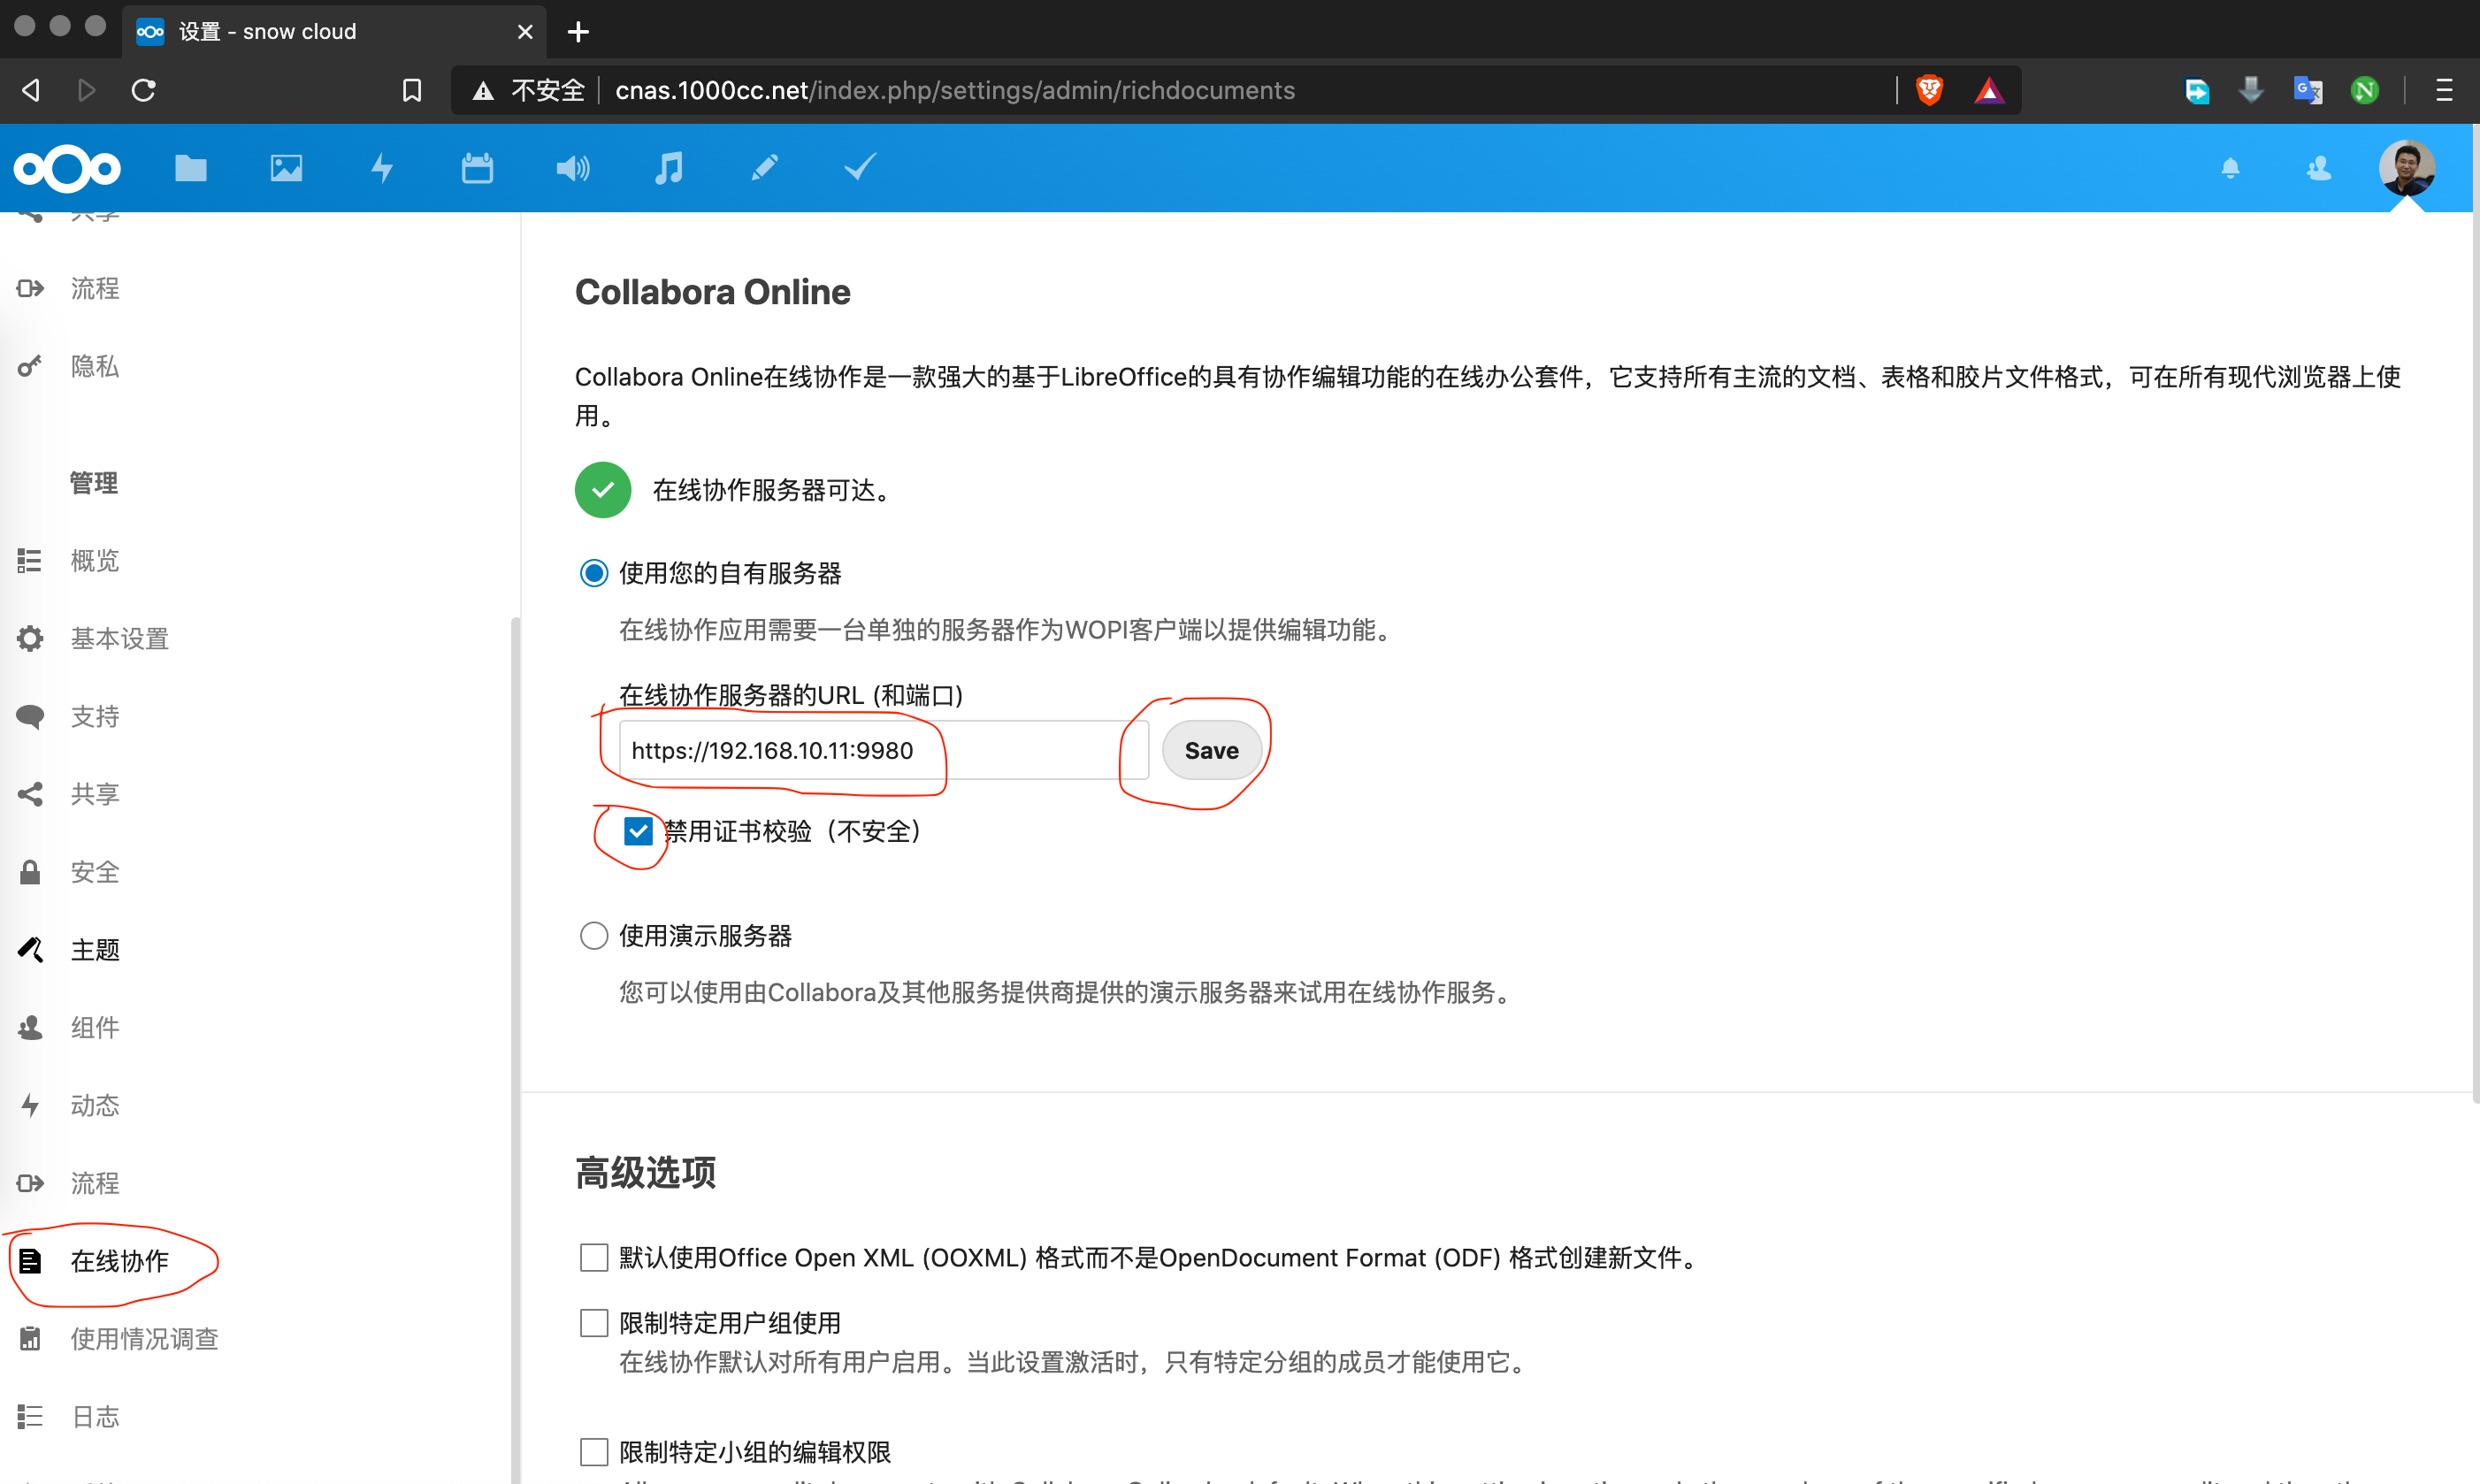Reload the page
Viewport: 2480px width, 1484px height.
click(143, 90)
